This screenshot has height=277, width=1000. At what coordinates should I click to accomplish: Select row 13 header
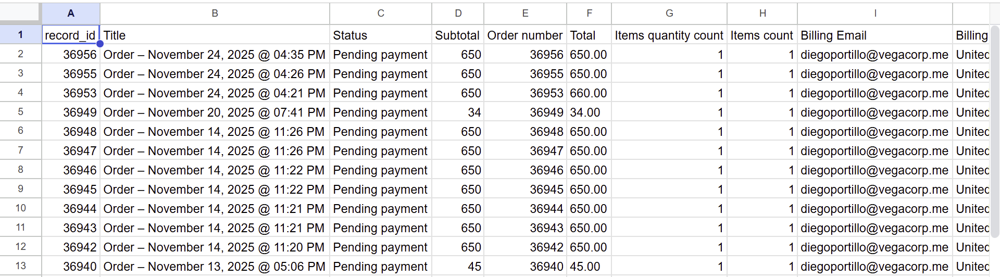(x=20, y=266)
